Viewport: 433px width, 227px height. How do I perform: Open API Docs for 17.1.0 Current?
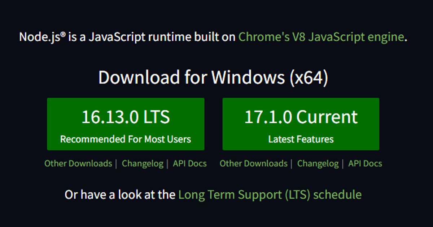pyautogui.click(x=365, y=164)
